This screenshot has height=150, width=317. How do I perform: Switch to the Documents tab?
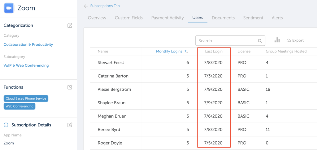point(223,18)
